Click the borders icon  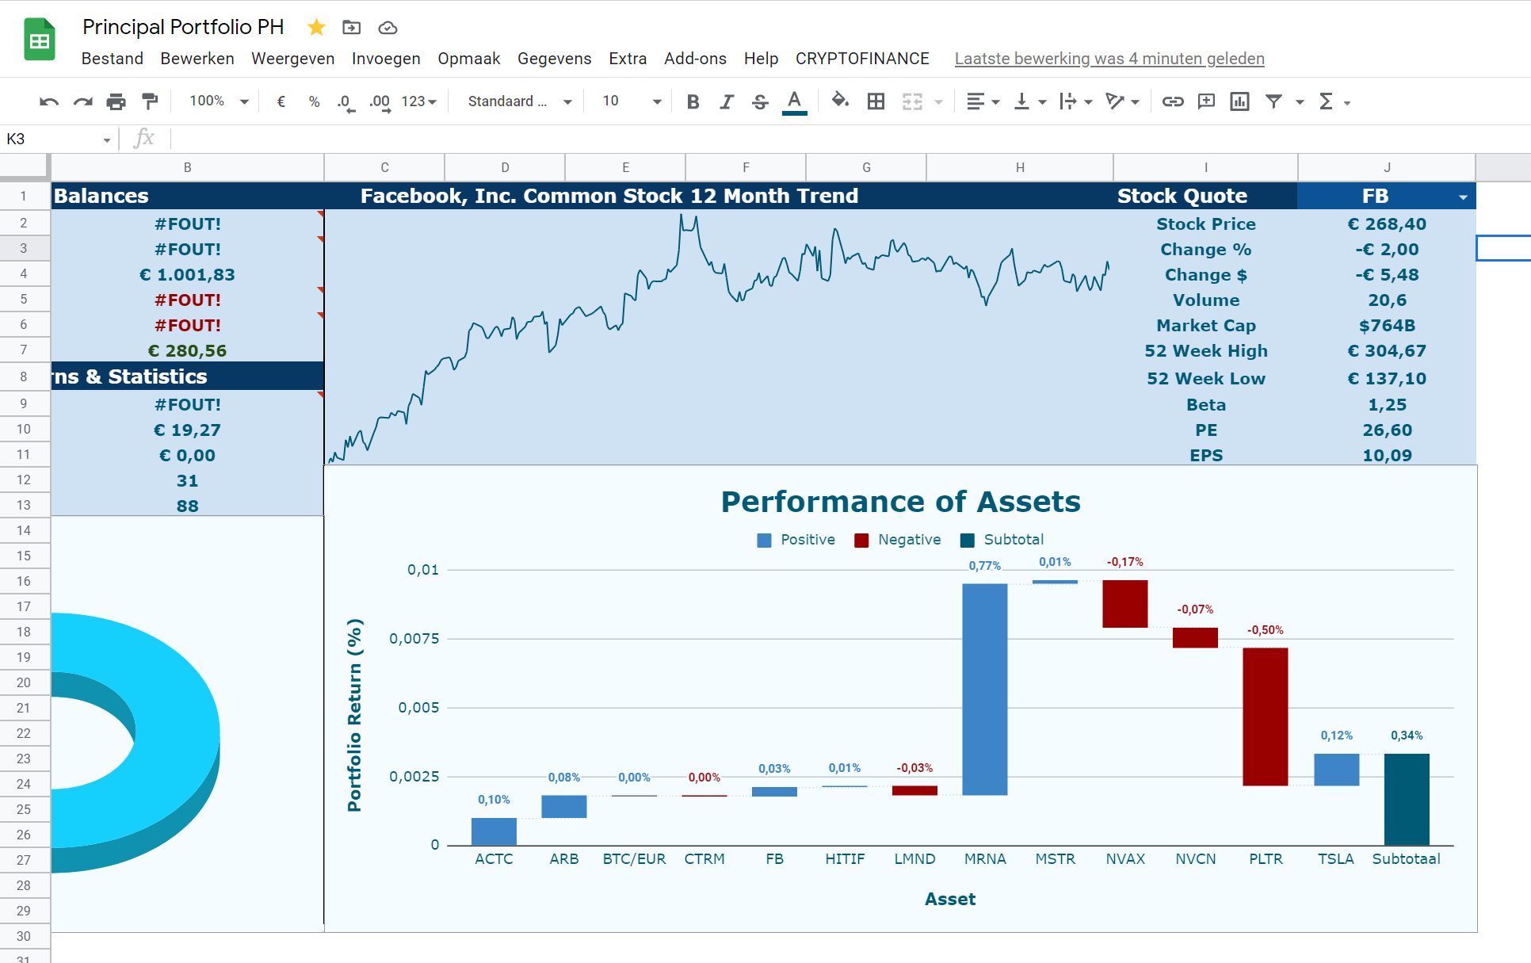pos(876,101)
